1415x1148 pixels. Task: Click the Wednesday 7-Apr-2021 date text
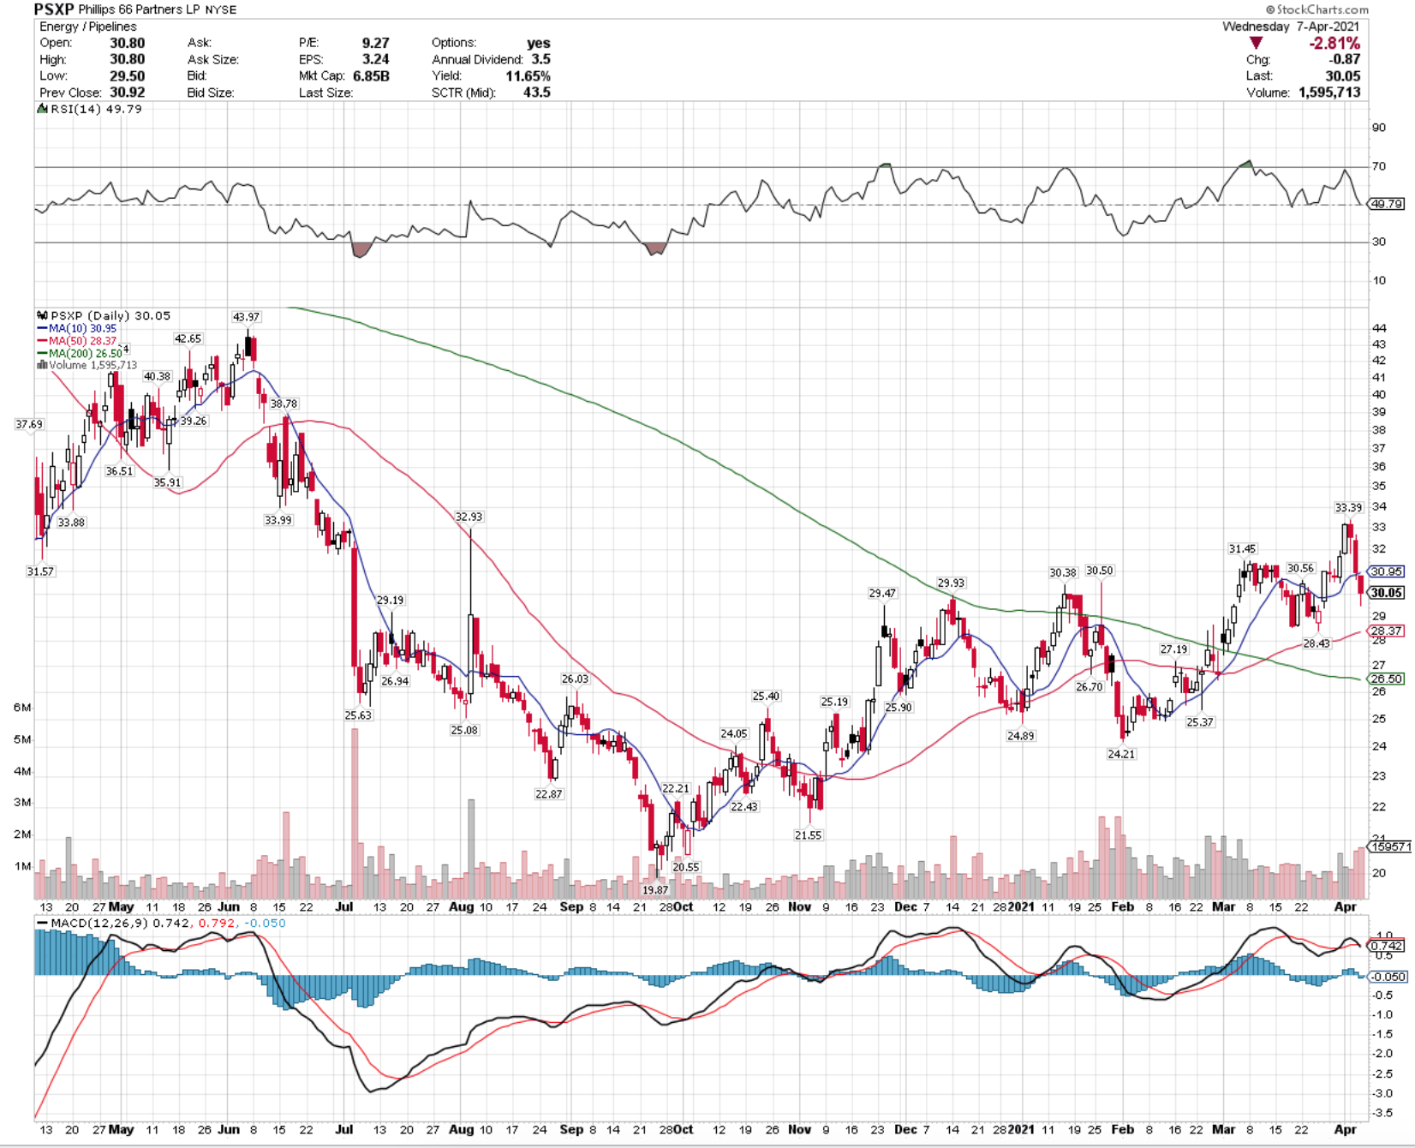point(1291,27)
